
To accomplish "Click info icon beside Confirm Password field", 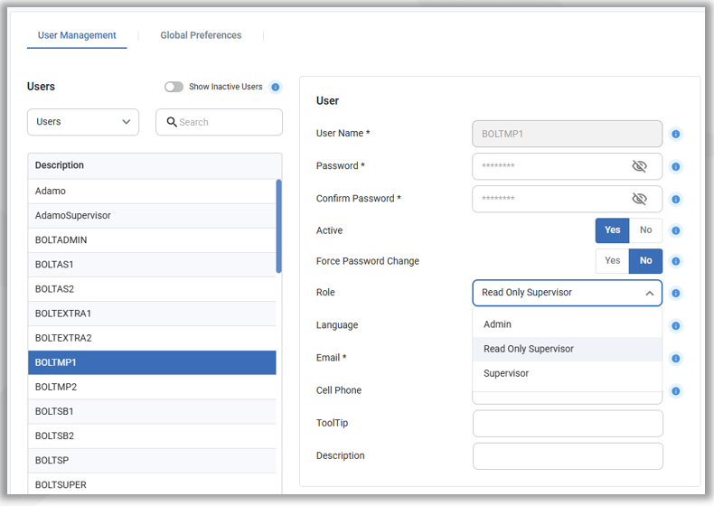I will coord(676,200).
